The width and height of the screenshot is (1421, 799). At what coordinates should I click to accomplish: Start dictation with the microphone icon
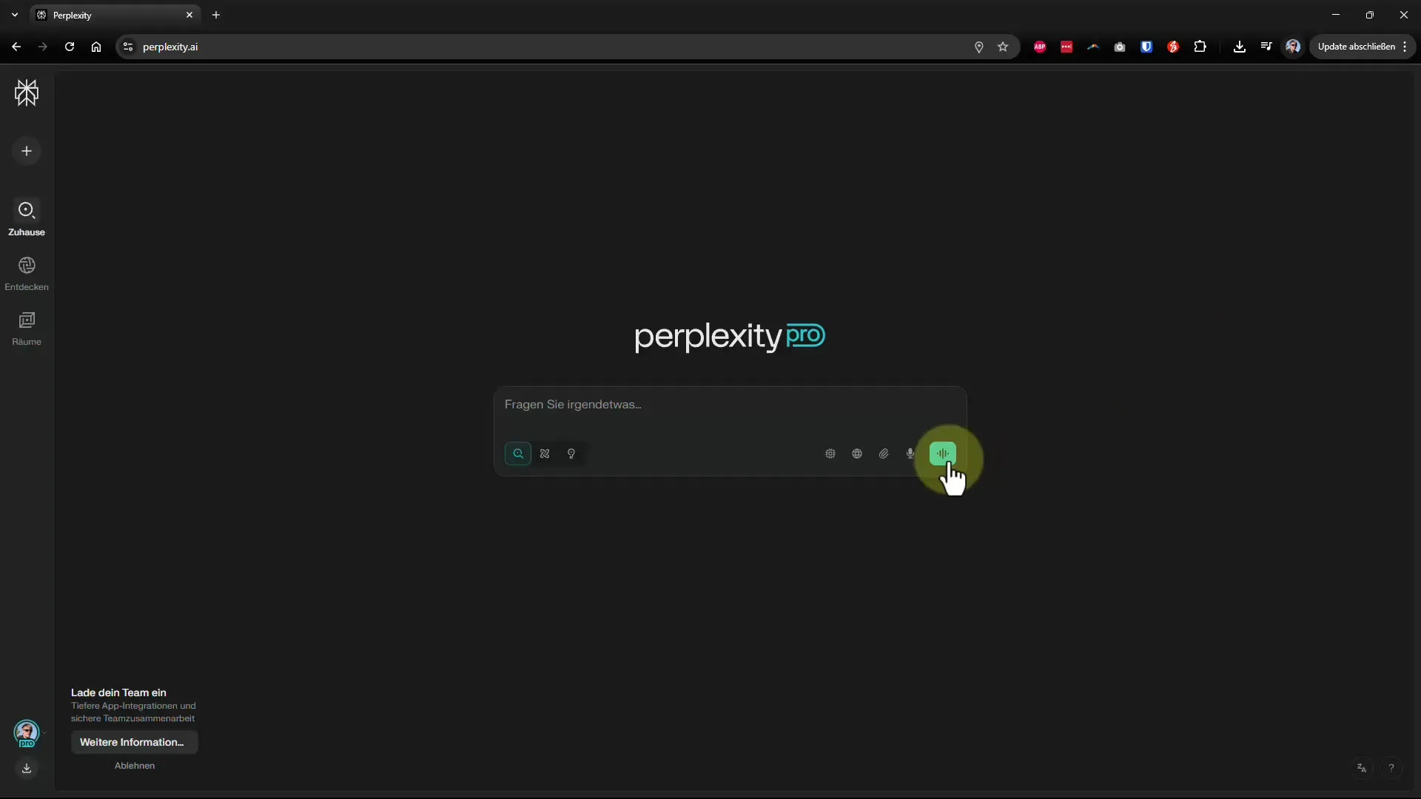[x=910, y=454]
